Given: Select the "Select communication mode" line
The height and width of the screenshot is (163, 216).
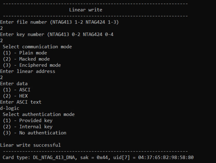Looking at the screenshot, I should (x=37, y=47).
